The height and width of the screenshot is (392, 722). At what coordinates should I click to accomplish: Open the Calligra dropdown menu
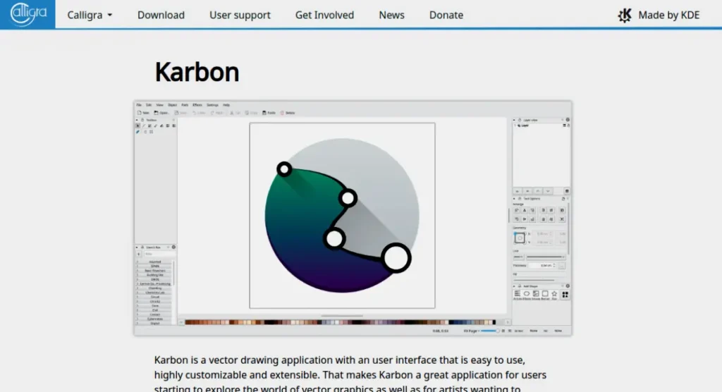coord(90,15)
